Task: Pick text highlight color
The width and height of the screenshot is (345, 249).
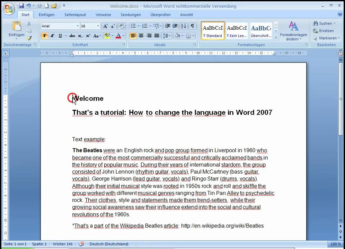Action: pyautogui.click(x=107, y=36)
